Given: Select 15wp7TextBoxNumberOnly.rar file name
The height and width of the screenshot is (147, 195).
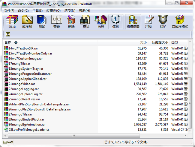Looking at the screenshot, I should [x=30, y=53].
